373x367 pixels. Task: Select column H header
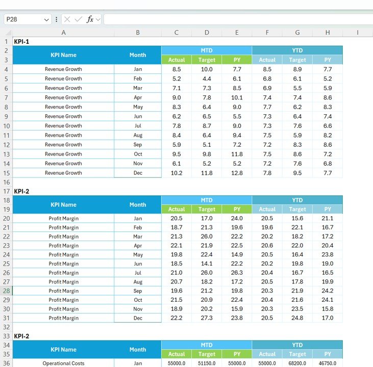(328, 33)
